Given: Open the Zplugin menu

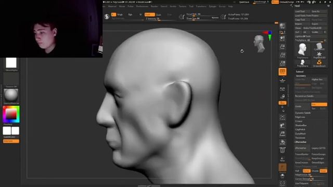Looking at the screenshot, I should pos(212,7).
